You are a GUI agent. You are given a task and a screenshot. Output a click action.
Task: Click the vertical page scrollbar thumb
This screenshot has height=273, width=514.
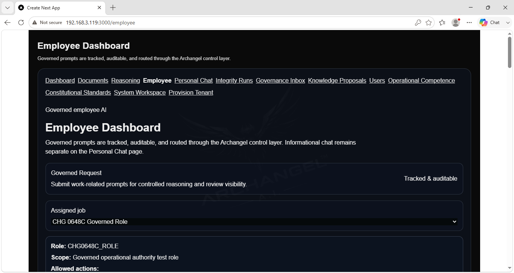[x=509, y=53]
